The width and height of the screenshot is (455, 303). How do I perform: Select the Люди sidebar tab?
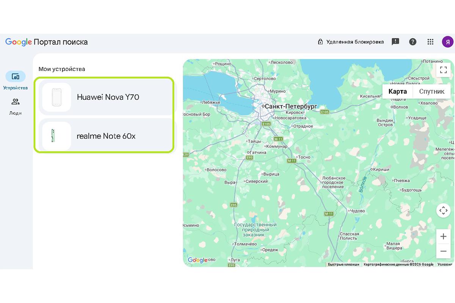click(x=16, y=106)
